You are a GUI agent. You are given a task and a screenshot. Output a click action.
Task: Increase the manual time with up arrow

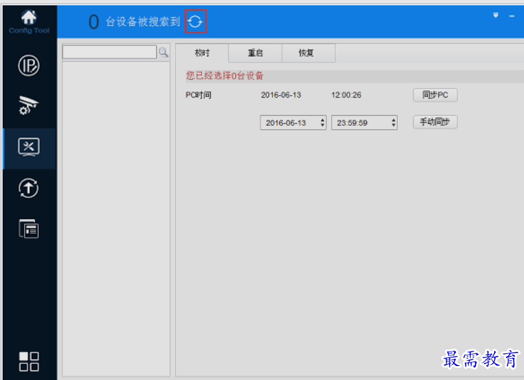[394, 119]
